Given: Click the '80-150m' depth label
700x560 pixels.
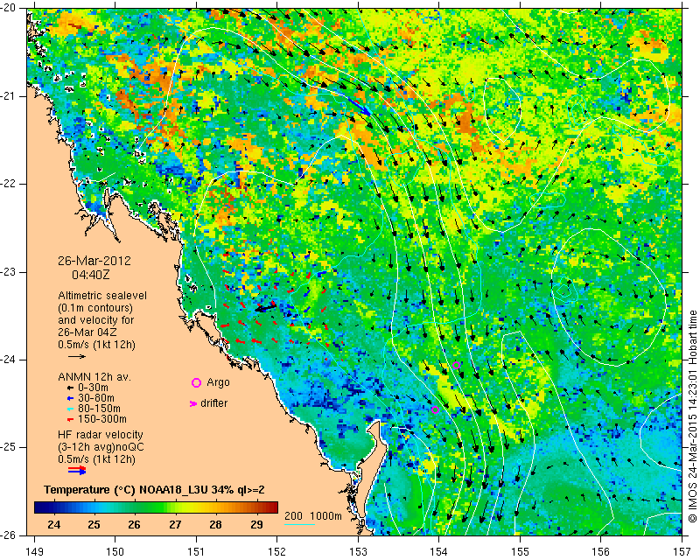Looking at the screenshot, I should coord(99,408).
